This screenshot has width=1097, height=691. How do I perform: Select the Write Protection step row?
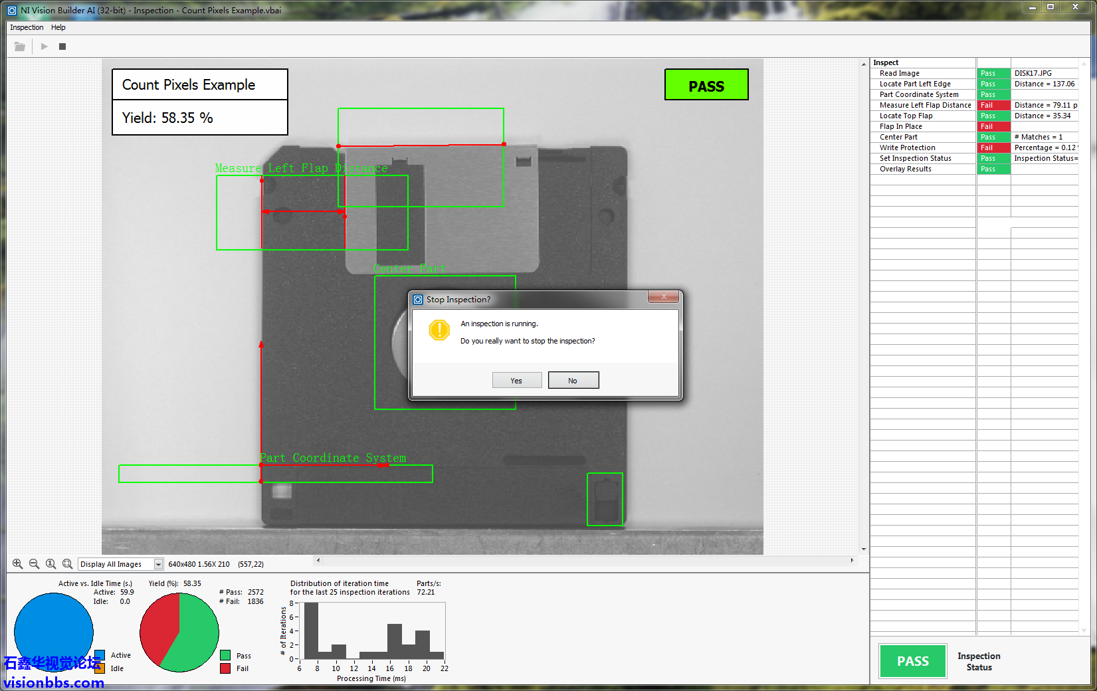pyautogui.click(x=907, y=148)
